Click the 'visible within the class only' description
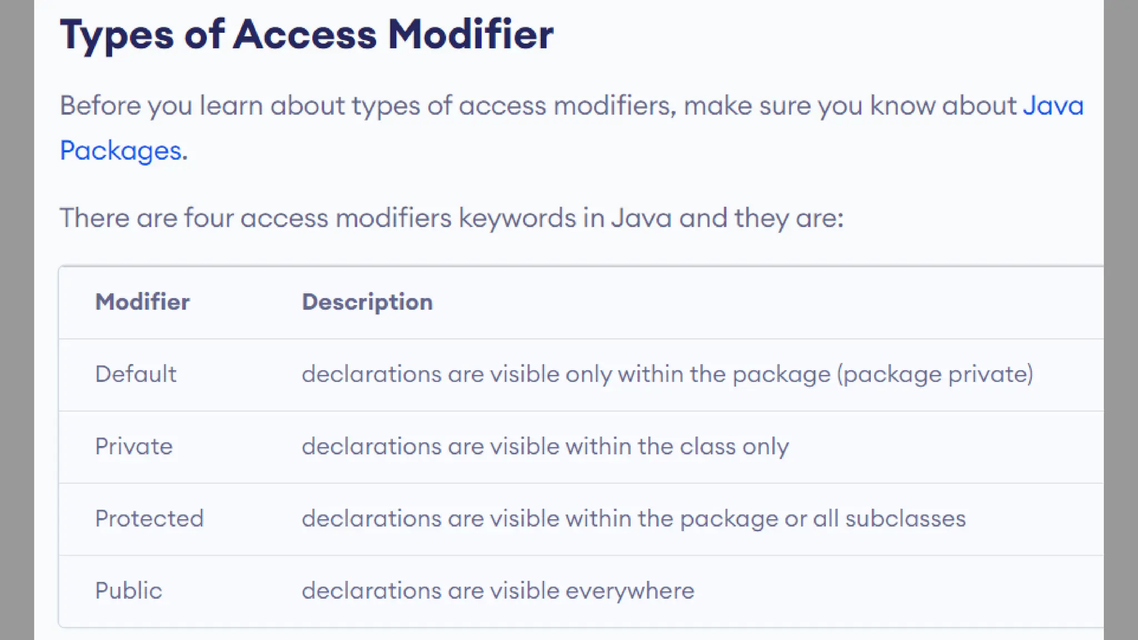1138x640 pixels. (x=545, y=446)
